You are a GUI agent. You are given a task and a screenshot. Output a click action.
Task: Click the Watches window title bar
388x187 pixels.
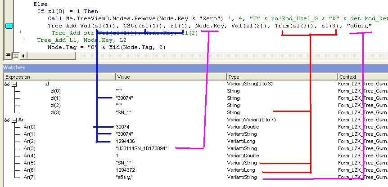coord(195,67)
